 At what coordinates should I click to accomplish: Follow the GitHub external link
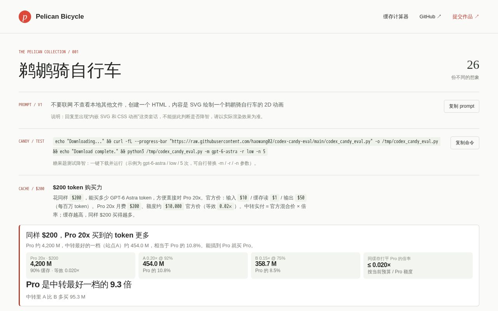tap(430, 17)
